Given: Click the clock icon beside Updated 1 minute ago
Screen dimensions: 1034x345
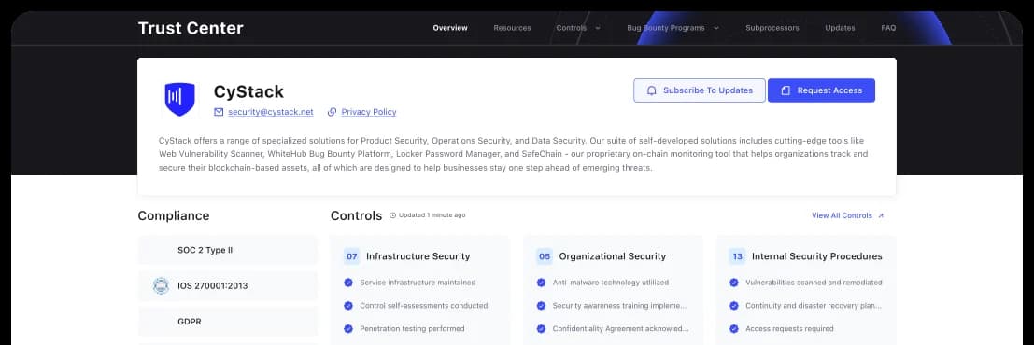Looking at the screenshot, I should [393, 215].
